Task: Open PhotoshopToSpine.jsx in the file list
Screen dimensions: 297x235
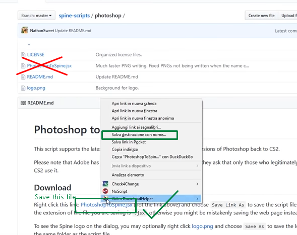Action: pos(49,65)
